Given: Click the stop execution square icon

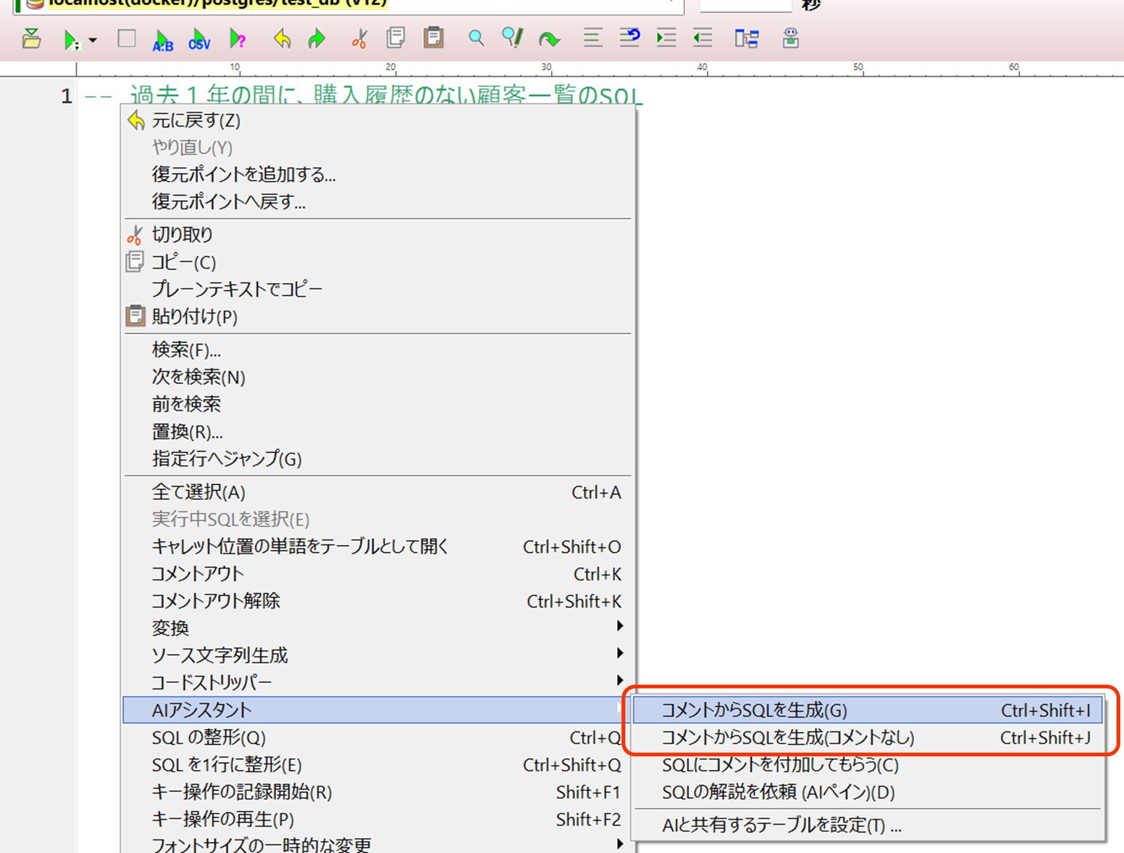Looking at the screenshot, I should (x=127, y=39).
